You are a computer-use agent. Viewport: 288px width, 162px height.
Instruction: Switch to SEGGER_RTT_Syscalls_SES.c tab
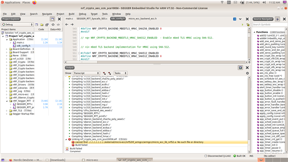(x=92, y=18)
